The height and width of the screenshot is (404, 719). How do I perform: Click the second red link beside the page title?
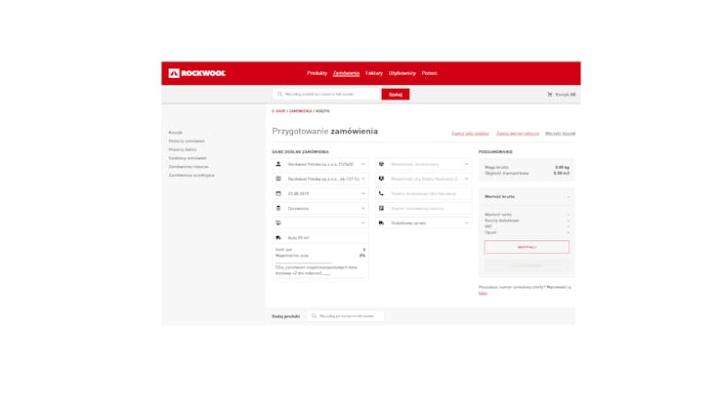tap(518, 134)
